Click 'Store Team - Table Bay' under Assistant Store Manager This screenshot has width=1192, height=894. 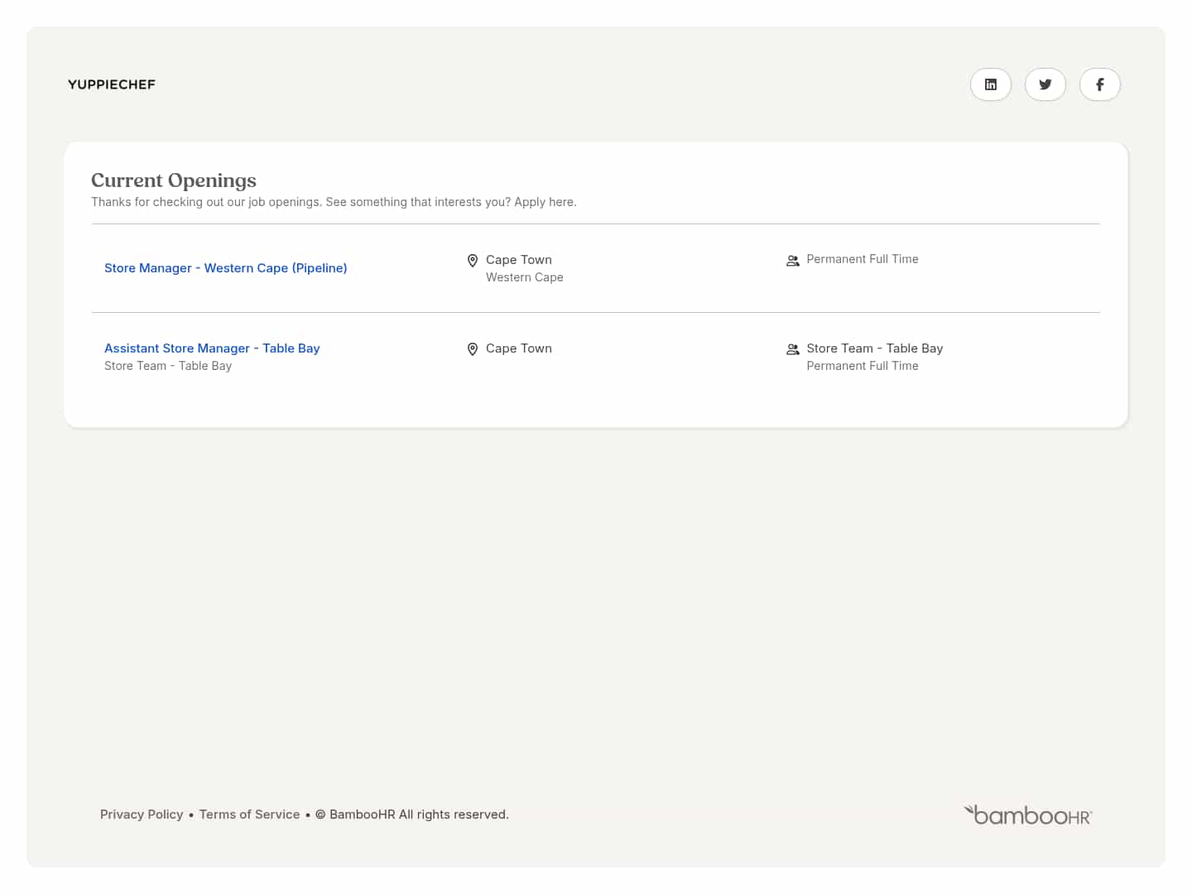[168, 366]
